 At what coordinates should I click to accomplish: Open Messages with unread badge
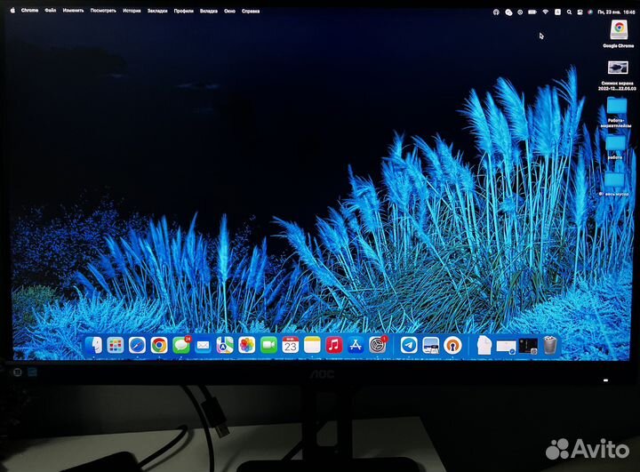pyautogui.click(x=181, y=346)
